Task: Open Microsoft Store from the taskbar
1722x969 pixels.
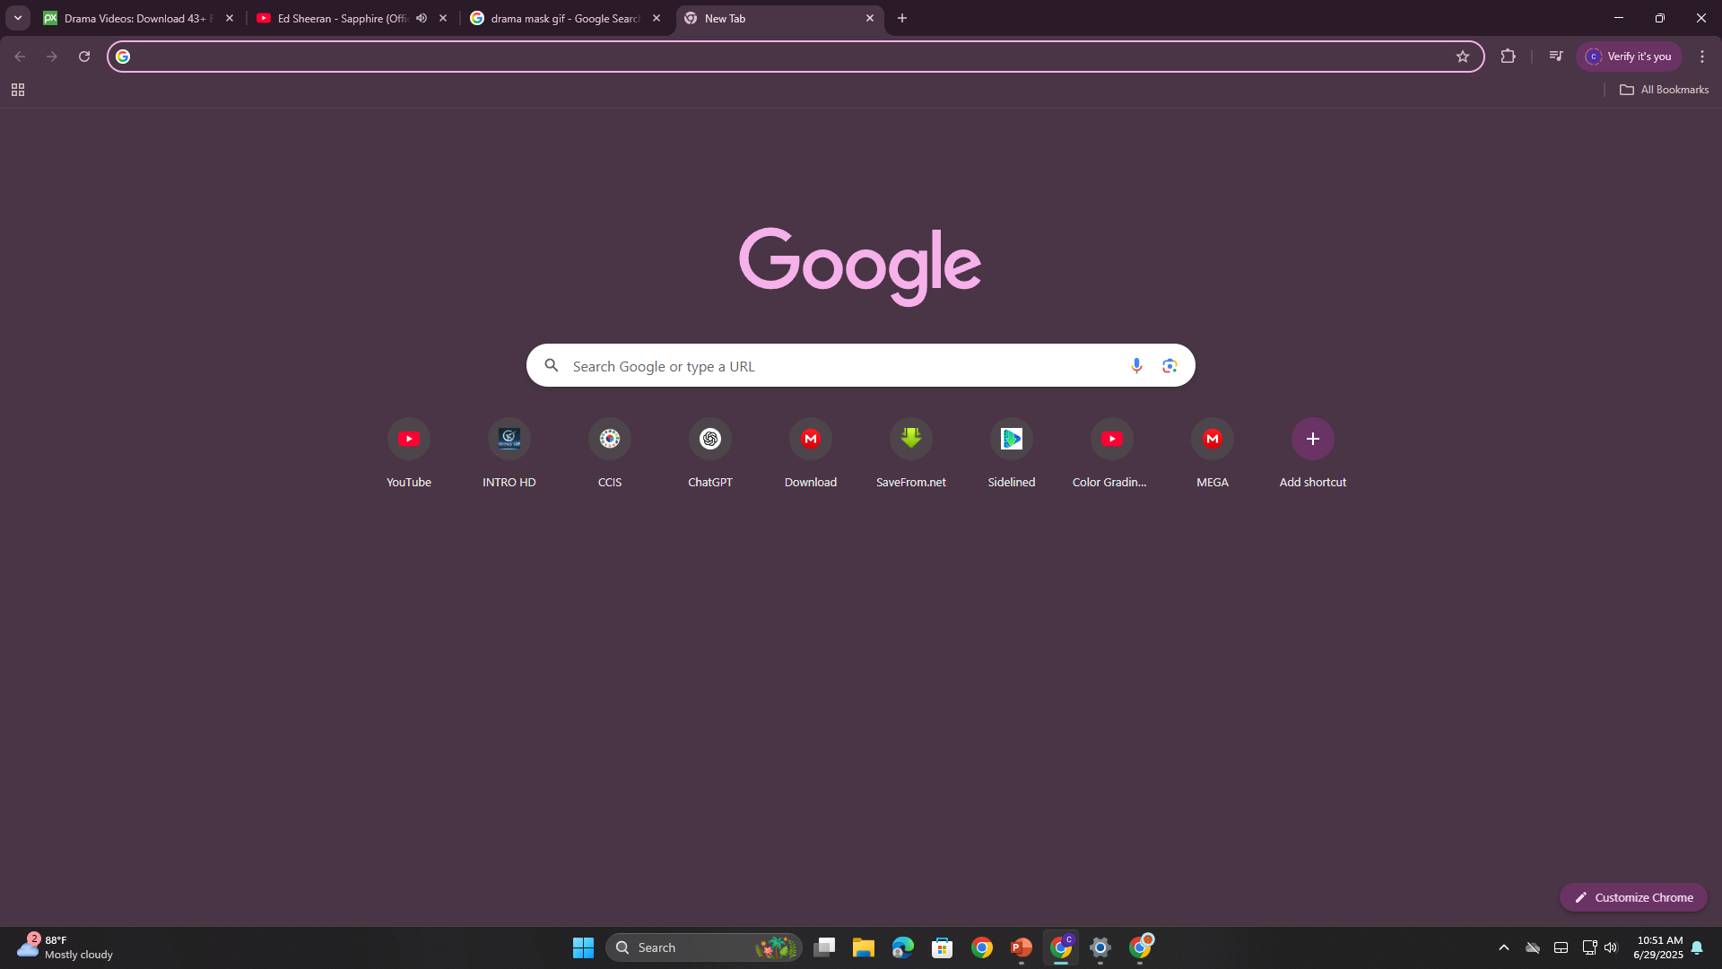Action: [x=943, y=947]
